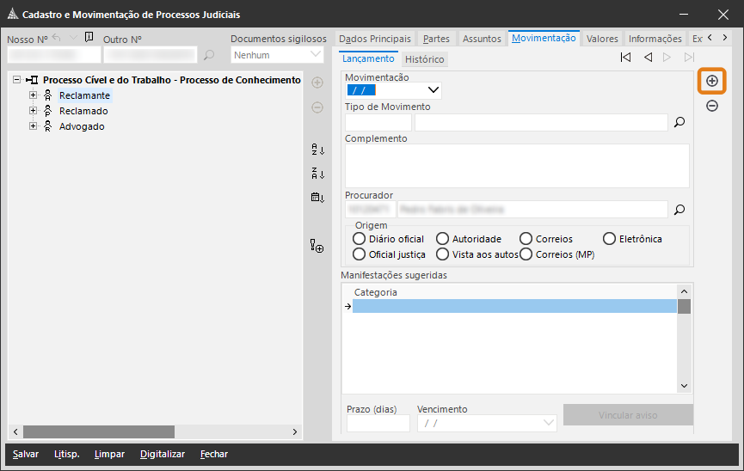Switch to the Valores tab
Screen dimensions: 744x471
[x=602, y=39]
